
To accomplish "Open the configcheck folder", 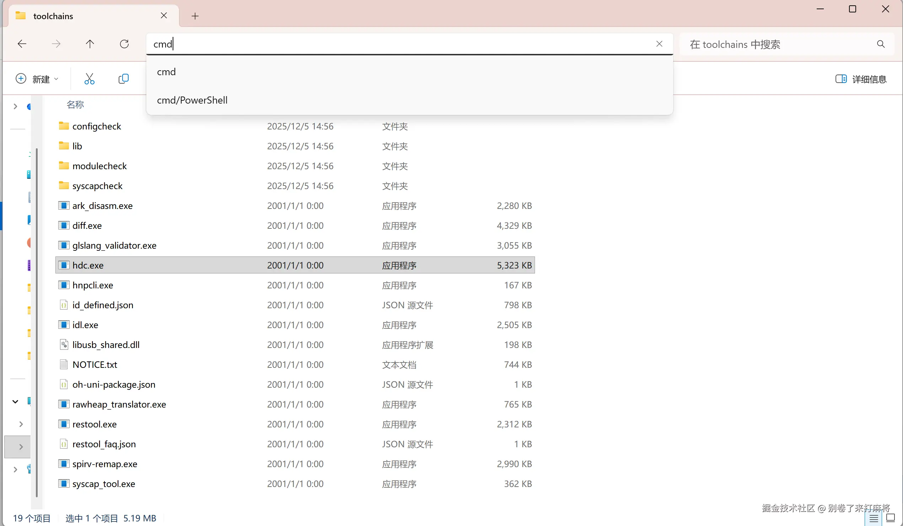I will [97, 126].
